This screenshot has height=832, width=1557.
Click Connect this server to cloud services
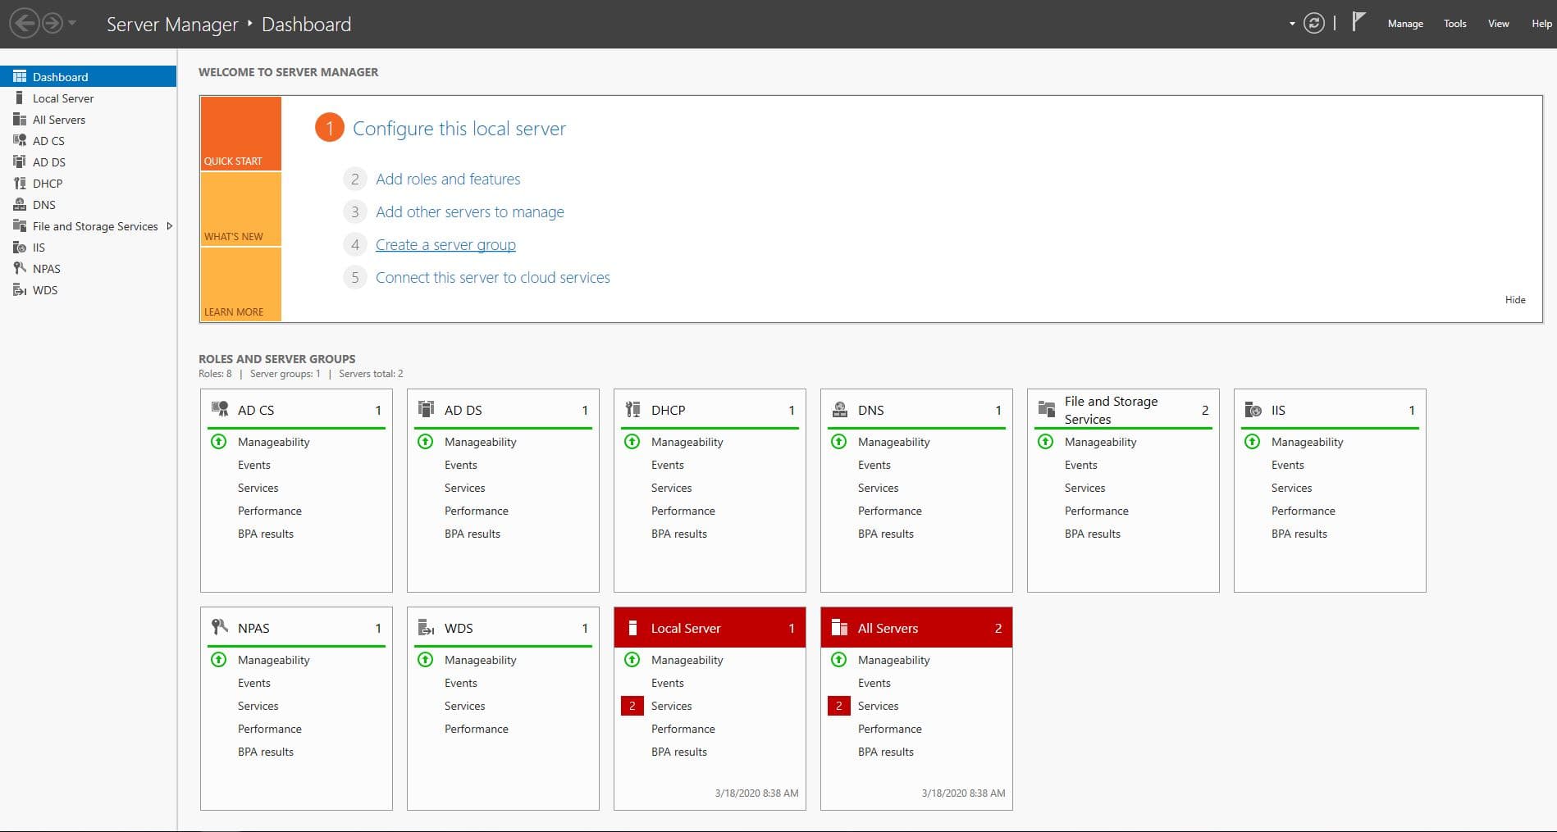(493, 277)
